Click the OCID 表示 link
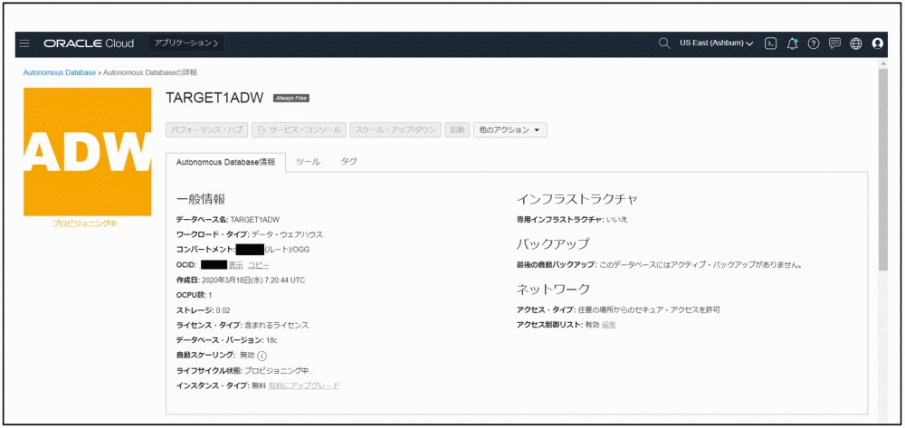The width and height of the screenshot is (905, 428). click(235, 265)
